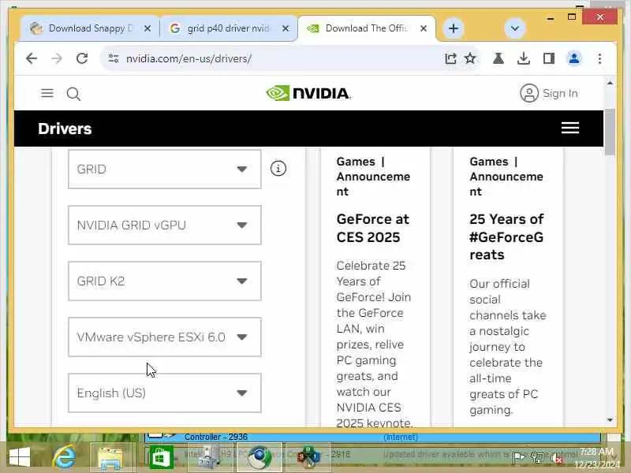Click the muted volume tray icon

[556, 457]
